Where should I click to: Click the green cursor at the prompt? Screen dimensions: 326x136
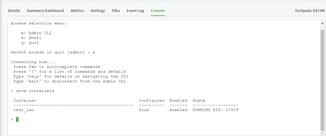pos(17,120)
